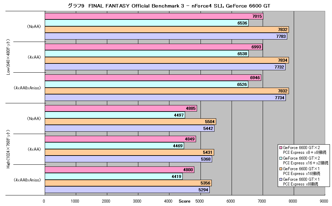Click the bar value 6946
The image size is (332, 206).
point(255,78)
